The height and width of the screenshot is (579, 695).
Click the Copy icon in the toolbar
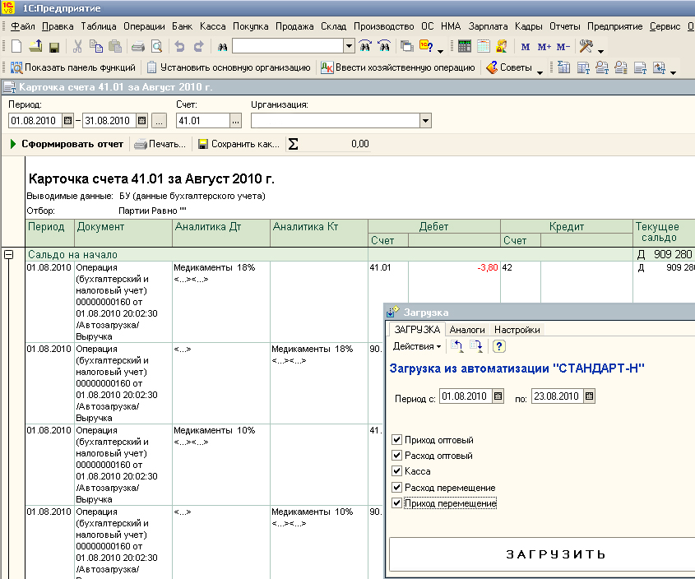coord(95,46)
